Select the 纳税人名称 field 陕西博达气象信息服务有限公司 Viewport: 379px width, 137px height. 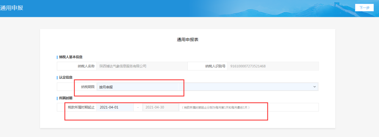click(x=142, y=66)
